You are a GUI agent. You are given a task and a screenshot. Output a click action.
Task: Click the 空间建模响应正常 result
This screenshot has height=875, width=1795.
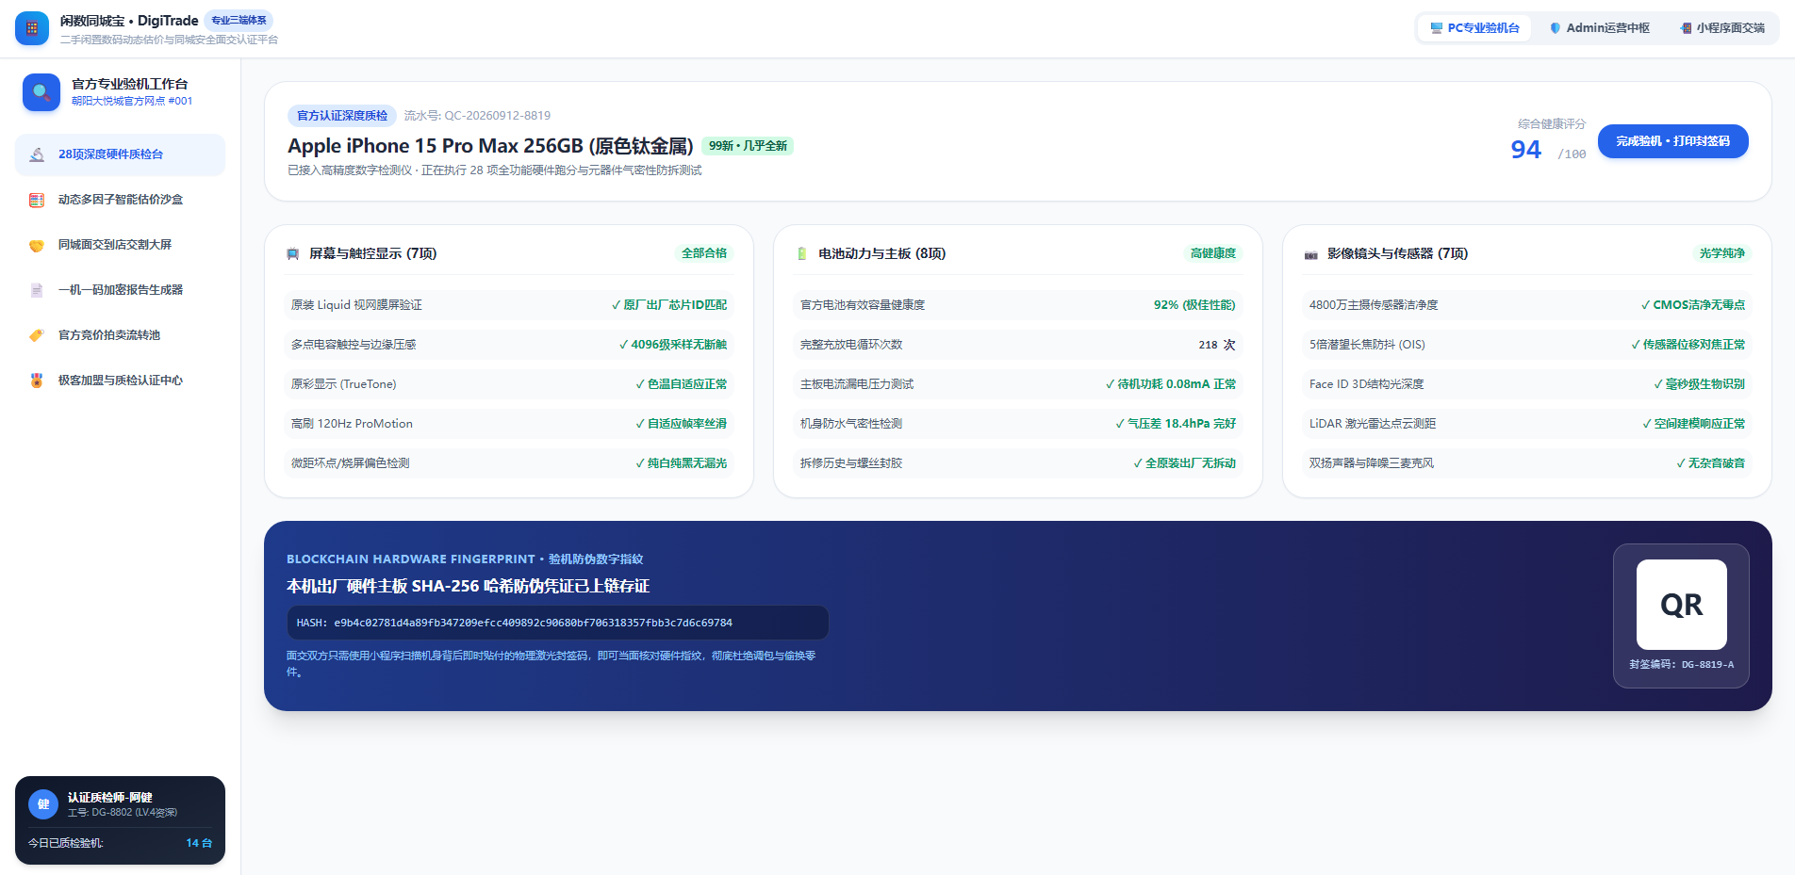(1694, 424)
